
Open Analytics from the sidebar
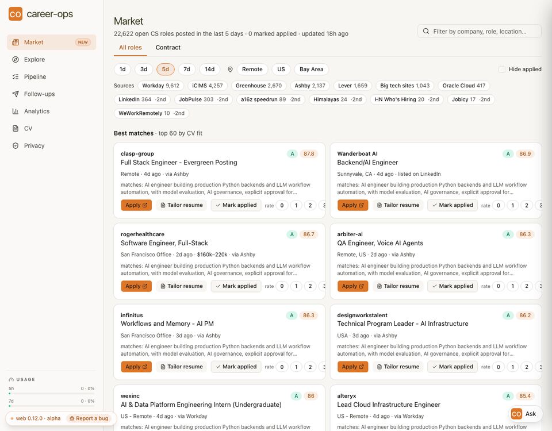(51, 111)
